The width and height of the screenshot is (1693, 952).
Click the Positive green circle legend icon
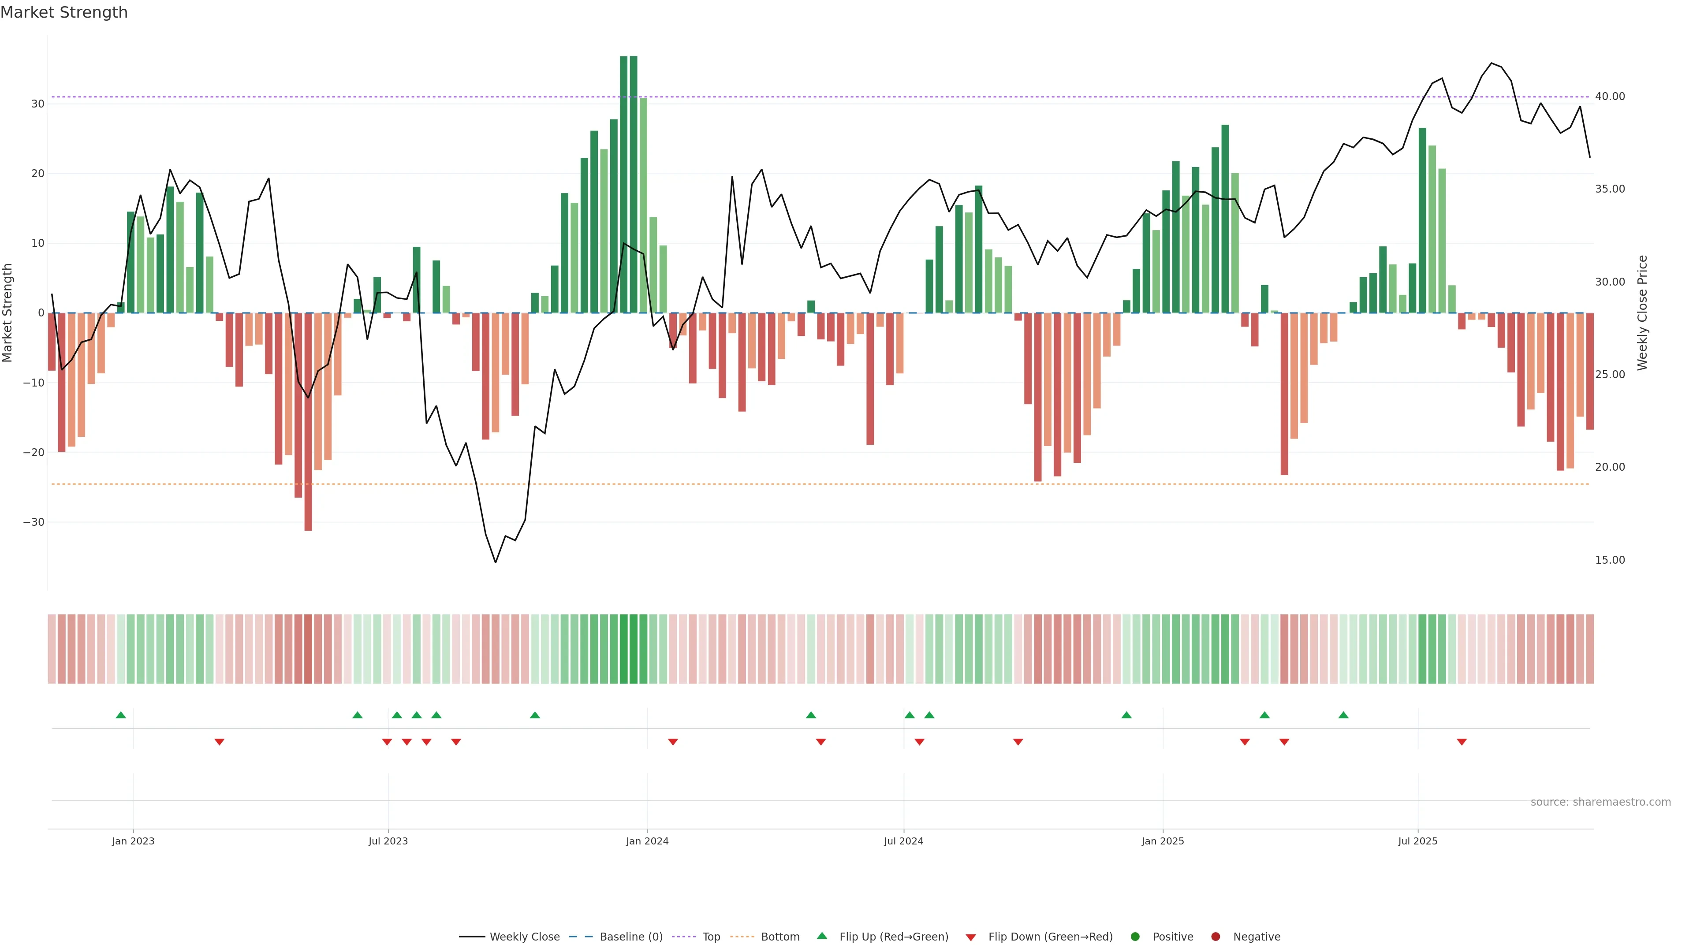coord(1135,937)
